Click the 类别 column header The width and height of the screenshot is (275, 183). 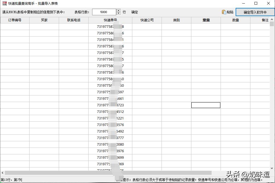click(x=176, y=20)
